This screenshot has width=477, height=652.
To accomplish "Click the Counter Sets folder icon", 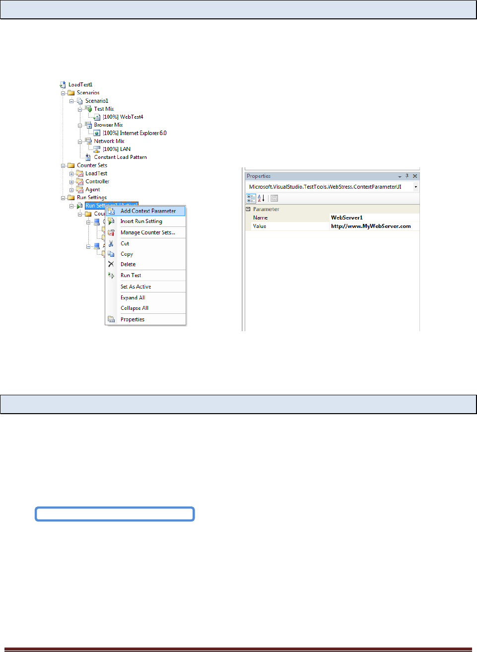I will (x=71, y=165).
